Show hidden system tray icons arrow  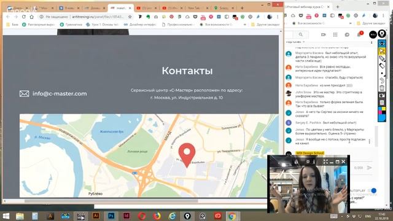(x=342, y=216)
